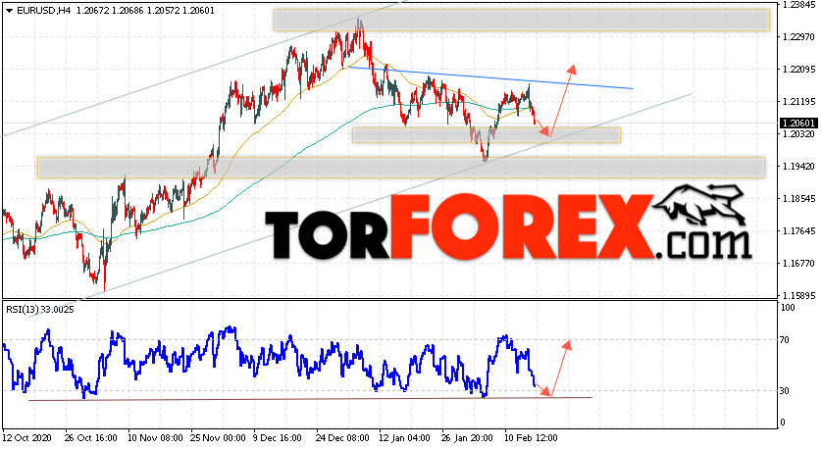
Task: Click price scale value 1.18545
Action: (799, 199)
